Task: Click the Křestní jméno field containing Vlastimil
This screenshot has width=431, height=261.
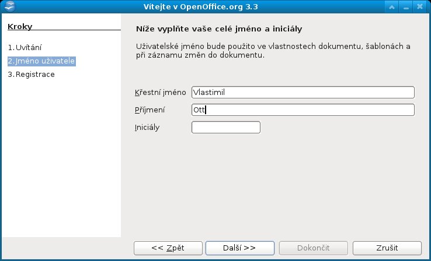Action: click(303, 93)
